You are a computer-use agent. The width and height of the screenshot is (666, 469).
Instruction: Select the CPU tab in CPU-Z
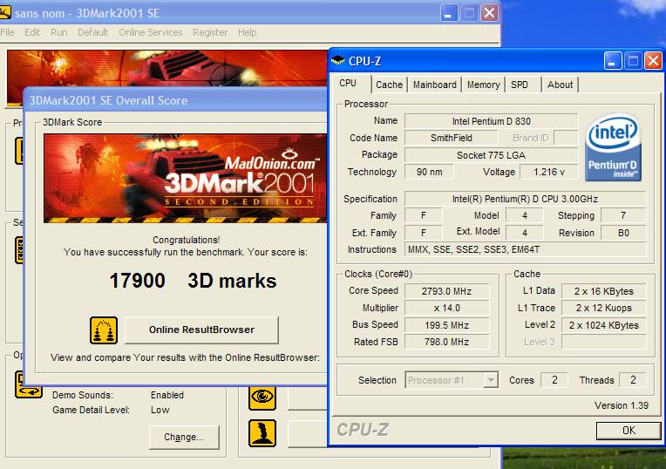pos(350,84)
